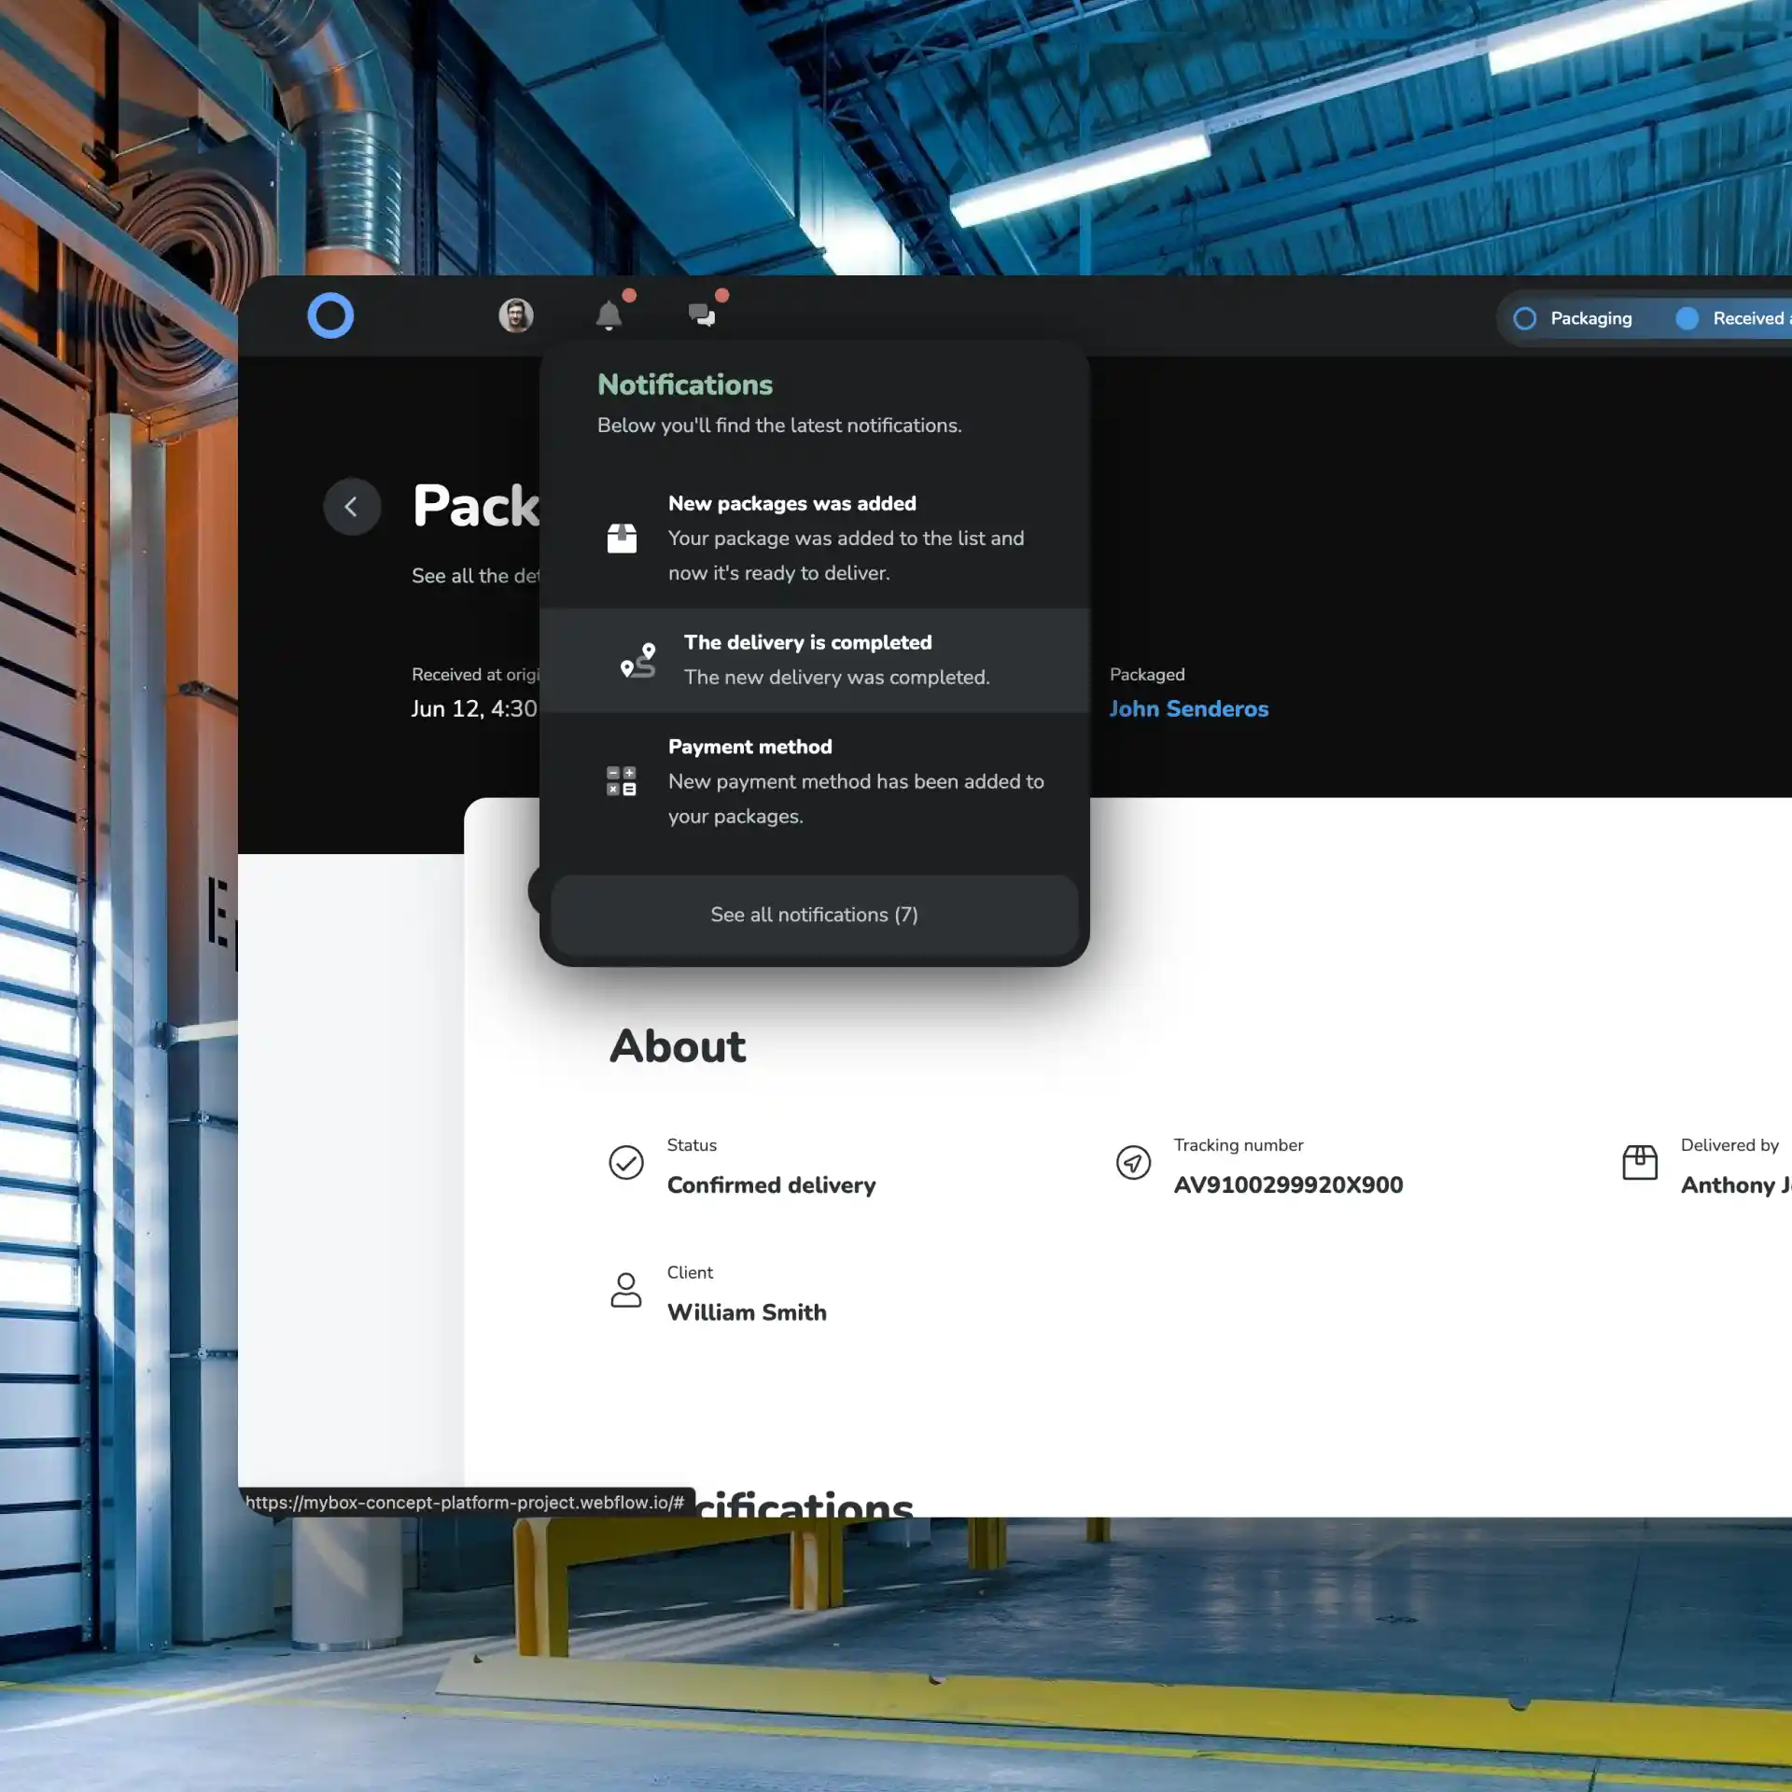Click the delivery route pin icon
This screenshot has width=1792, height=1792.
638,660
